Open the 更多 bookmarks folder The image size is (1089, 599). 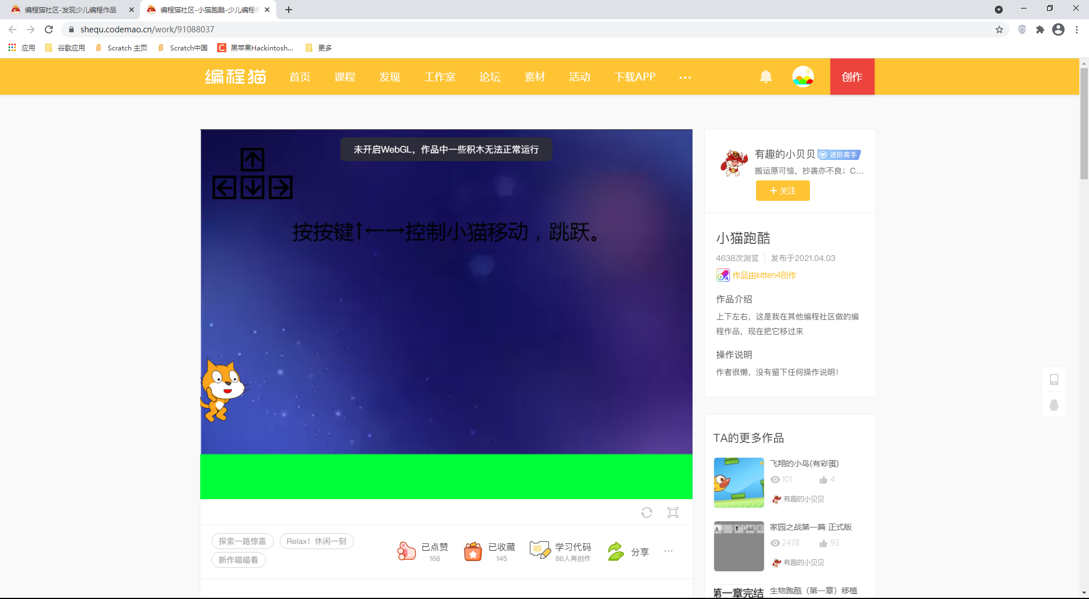(x=319, y=48)
